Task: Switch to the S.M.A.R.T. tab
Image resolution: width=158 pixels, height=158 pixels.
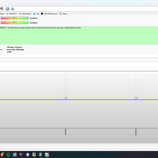Action: click(11, 14)
